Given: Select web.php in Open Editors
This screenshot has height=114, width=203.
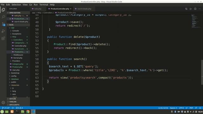Looking at the screenshot, I should coord(18,16).
